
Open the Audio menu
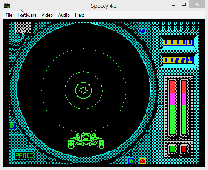tap(64, 15)
